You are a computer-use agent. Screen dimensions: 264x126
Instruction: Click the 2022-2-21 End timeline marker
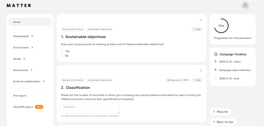pyautogui.click(x=215, y=78)
